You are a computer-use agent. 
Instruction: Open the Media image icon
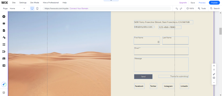click(4, 58)
